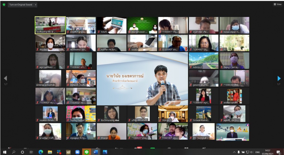Open File Explorer from the taskbar
Image resolution: width=284 pixels, height=155 pixels.
50,152
